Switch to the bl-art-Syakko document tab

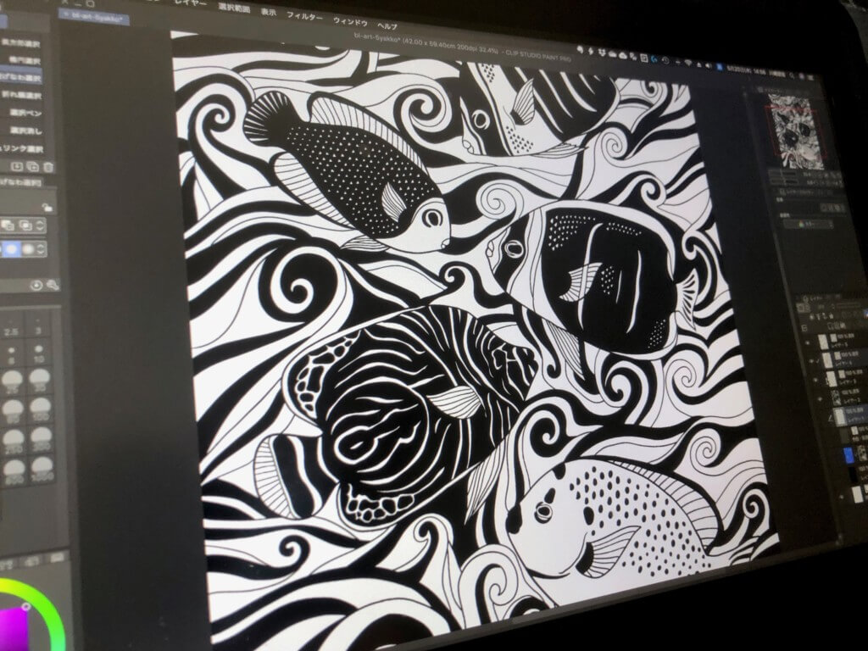pyautogui.click(x=95, y=17)
